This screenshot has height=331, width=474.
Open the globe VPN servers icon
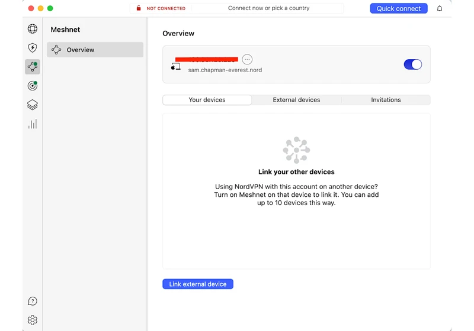coord(33,29)
